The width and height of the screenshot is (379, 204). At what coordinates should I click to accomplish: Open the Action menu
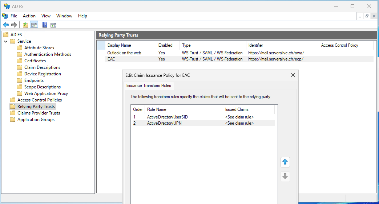coord(29,16)
